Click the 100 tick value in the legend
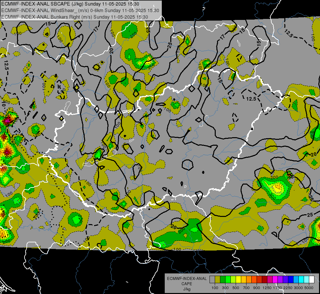Image resolution: width=320 pixels, height=294 pixels. click(215, 288)
